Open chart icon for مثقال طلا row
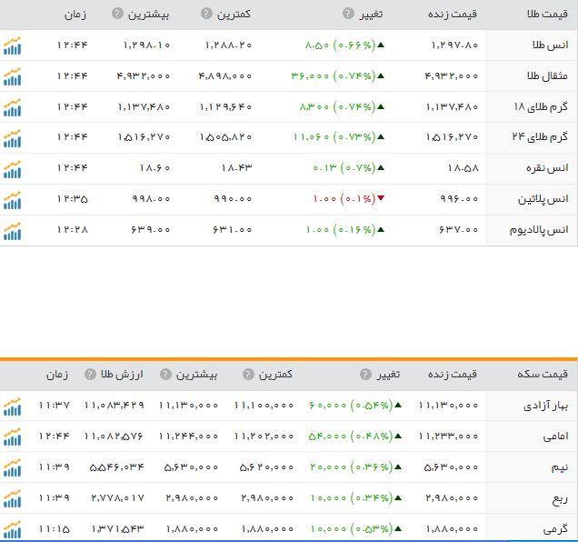Screen dimensions: 578x542 (x=12, y=76)
